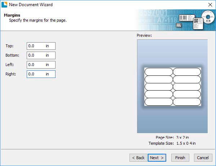Advance the wizard with the Next button

click(x=157, y=158)
